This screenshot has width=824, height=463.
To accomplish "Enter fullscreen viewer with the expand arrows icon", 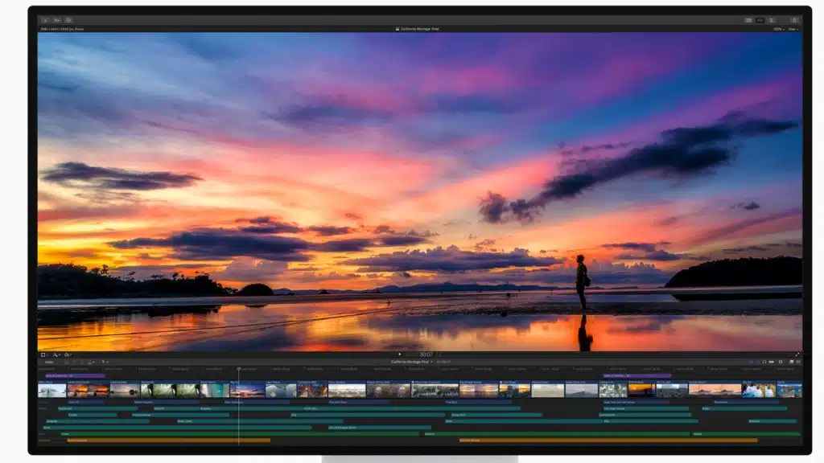I will pyautogui.click(x=797, y=354).
